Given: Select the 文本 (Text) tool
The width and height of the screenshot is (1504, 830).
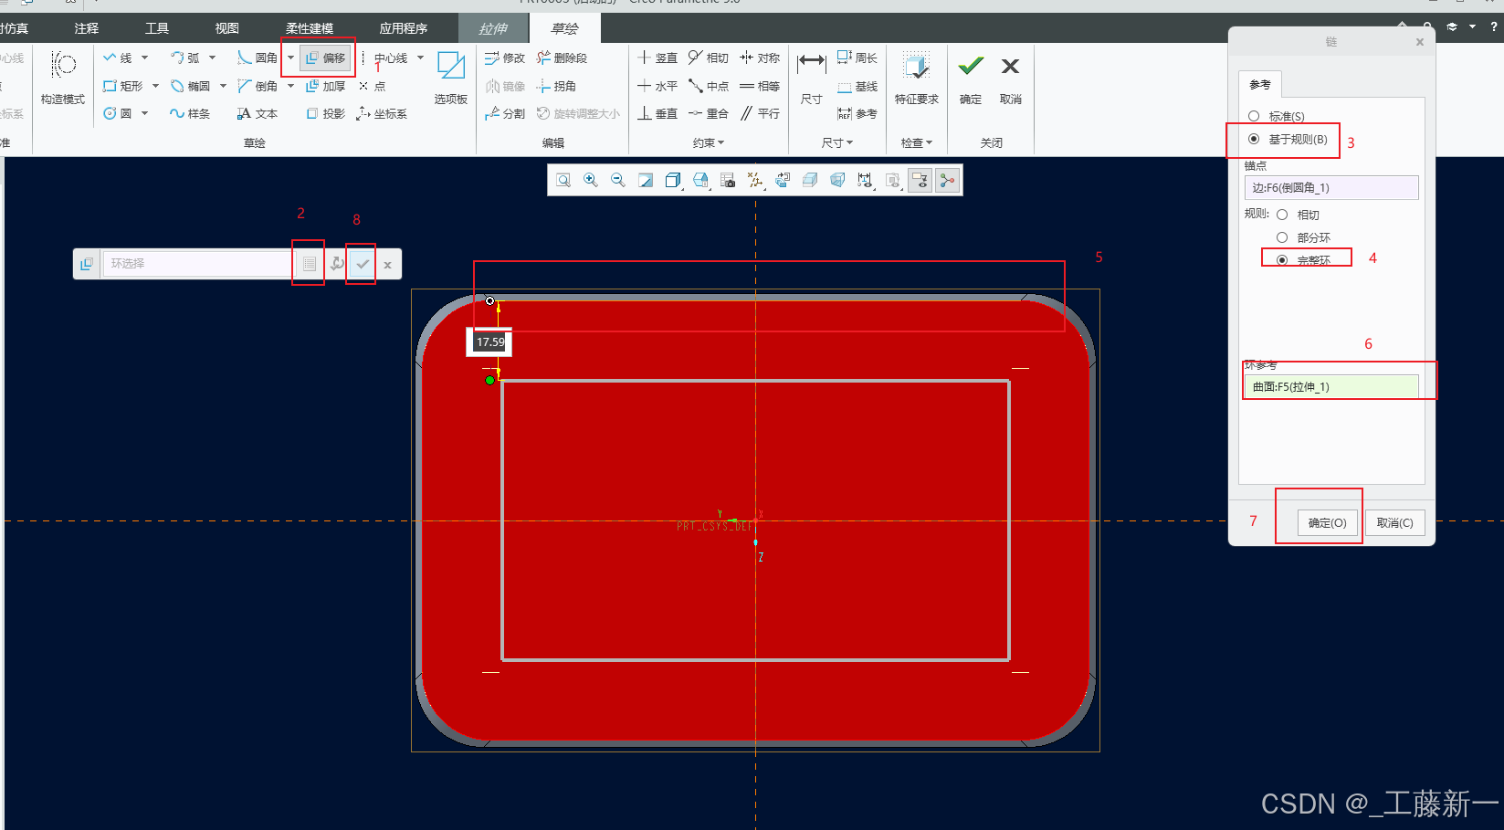Looking at the screenshot, I should (258, 113).
